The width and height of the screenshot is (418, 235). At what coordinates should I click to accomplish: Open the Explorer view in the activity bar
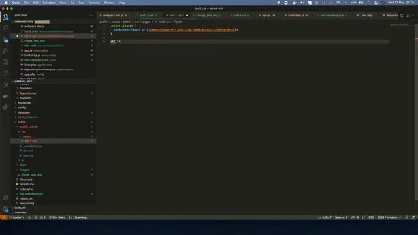pos(5,17)
